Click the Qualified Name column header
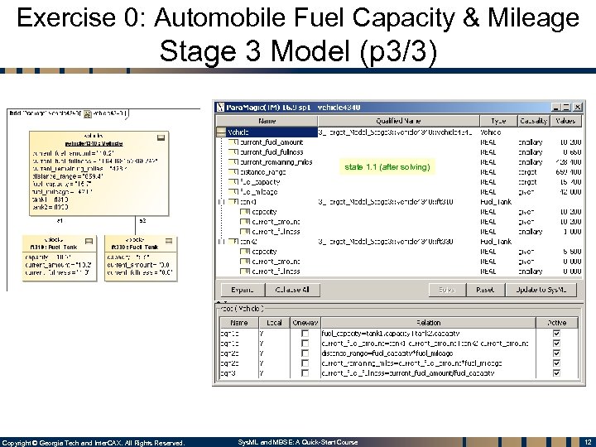 point(398,121)
